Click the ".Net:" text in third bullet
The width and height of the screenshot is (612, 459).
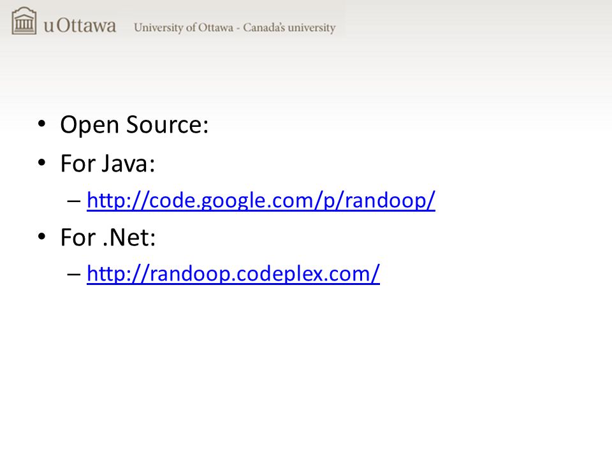[x=129, y=237]
